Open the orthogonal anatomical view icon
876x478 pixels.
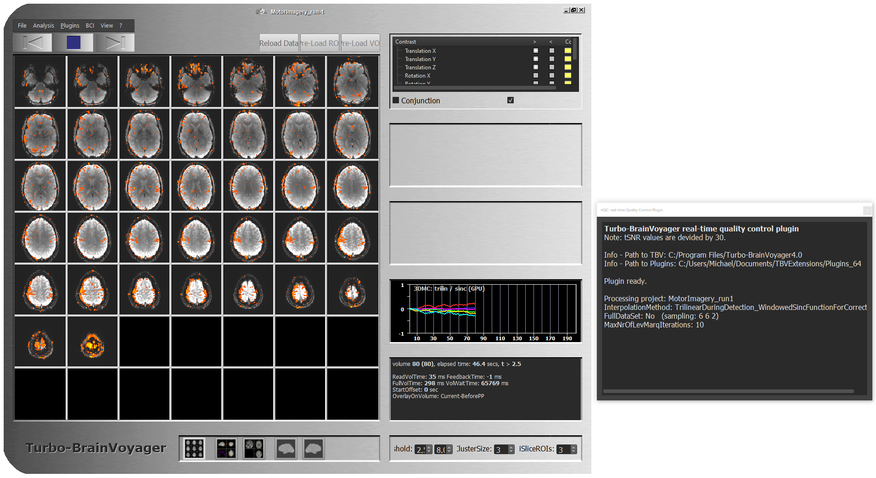[254, 449]
